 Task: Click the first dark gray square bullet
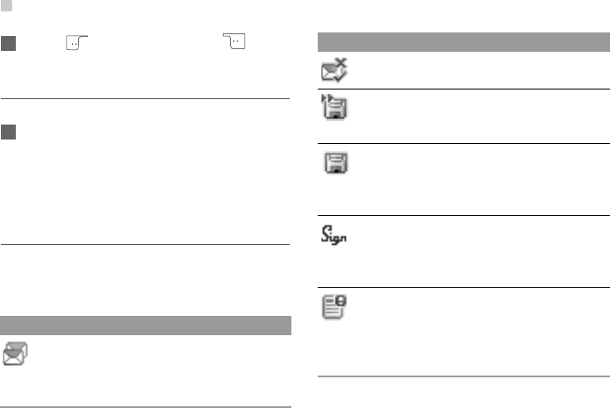[8, 44]
